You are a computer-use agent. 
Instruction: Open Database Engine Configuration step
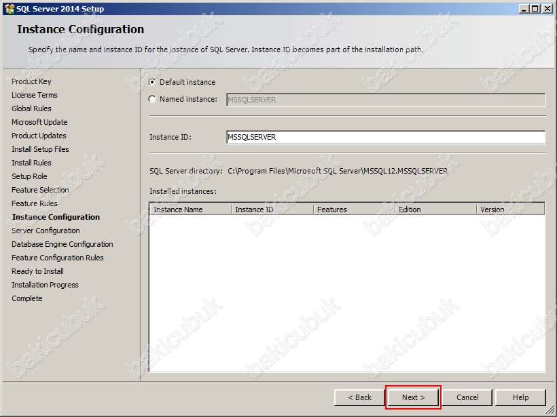[x=62, y=244]
